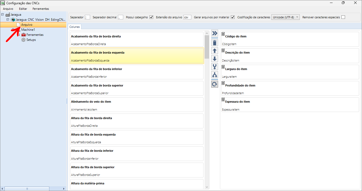Expand the Código do item chevron

tap(223, 34)
